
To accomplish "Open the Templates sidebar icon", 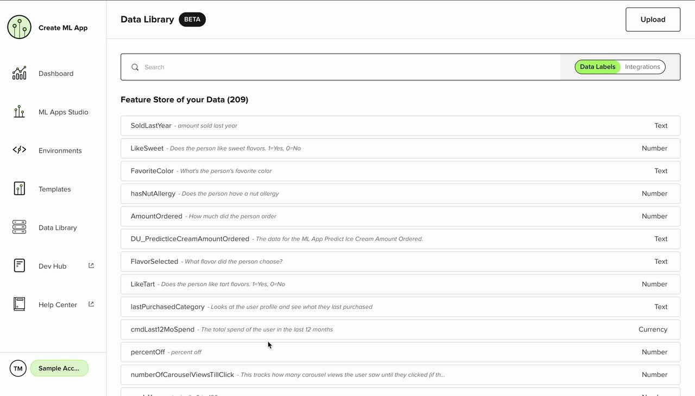I will coord(20,189).
